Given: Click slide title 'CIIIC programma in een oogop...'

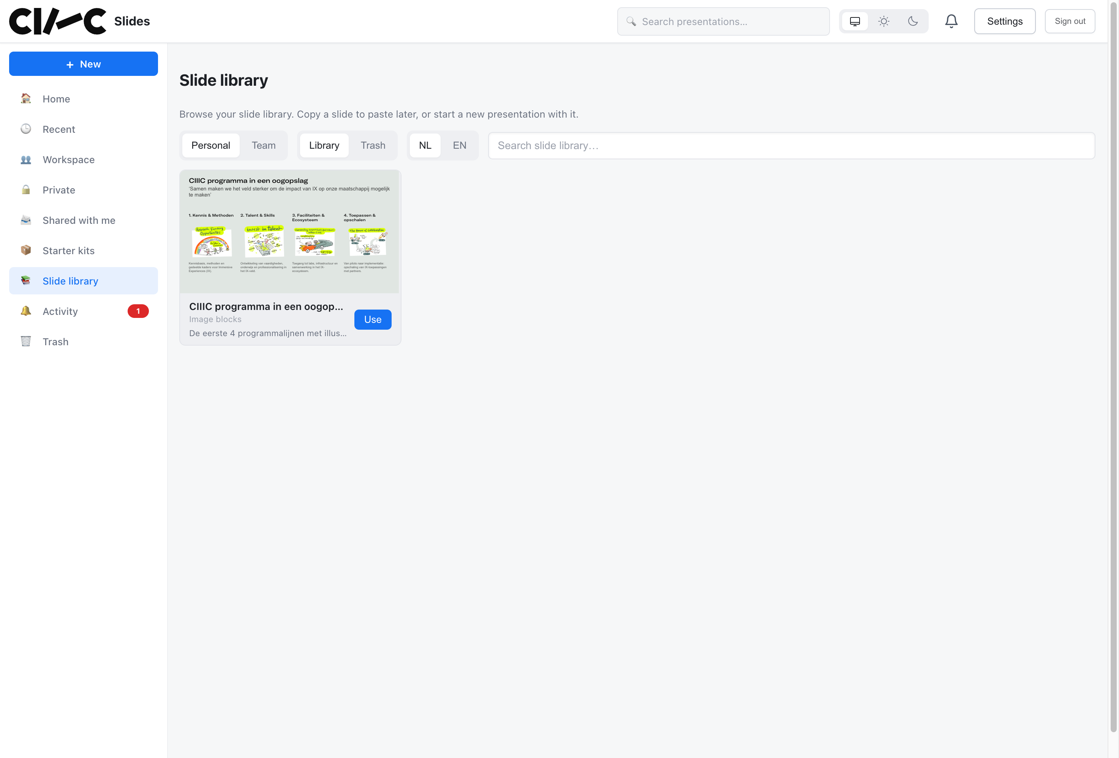Looking at the screenshot, I should coord(266,307).
